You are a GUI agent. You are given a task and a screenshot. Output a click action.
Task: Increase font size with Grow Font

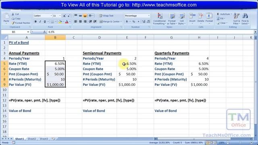point(64,16)
